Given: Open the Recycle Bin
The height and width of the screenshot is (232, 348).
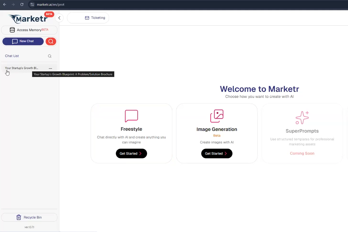Looking at the screenshot, I should point(29,217).
